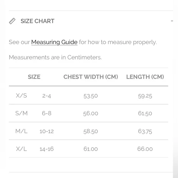
Task: Click the 10-12 size range
Action: click(47, 131)
